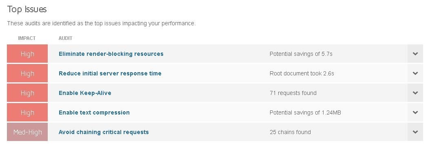Expand the Avoid chaining critical requests chevron

tap(415, 132)
